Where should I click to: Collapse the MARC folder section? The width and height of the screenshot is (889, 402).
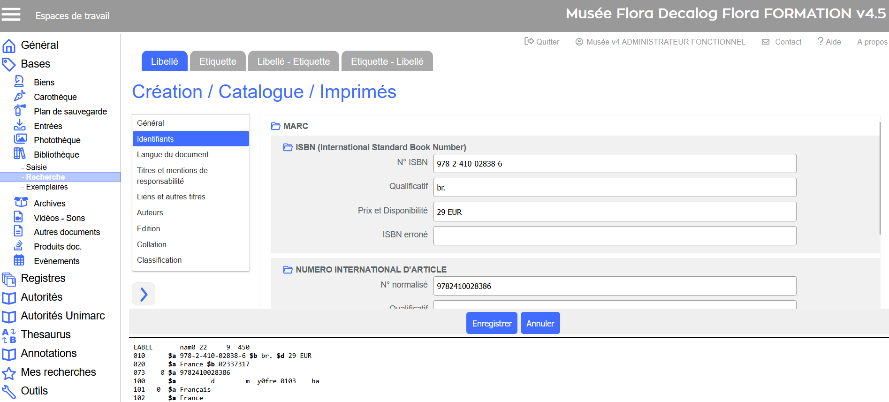coord(275,126)
